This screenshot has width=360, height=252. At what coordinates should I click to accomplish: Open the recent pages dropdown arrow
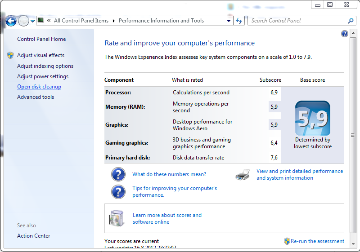point(32,21)
